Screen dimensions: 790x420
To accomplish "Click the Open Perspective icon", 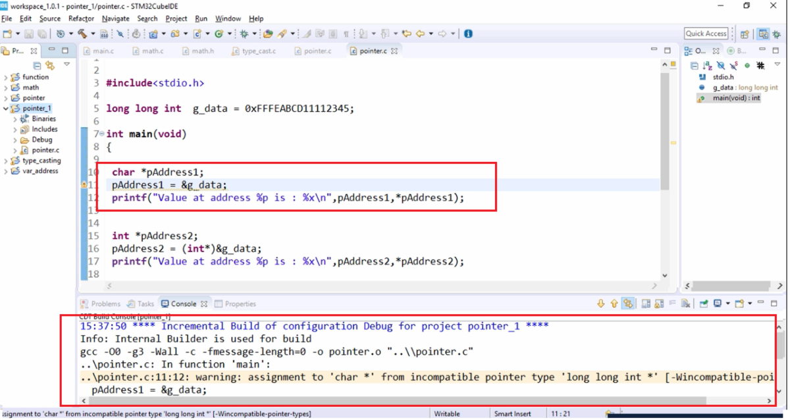I will pyautogui.click(x=745, y=34).
